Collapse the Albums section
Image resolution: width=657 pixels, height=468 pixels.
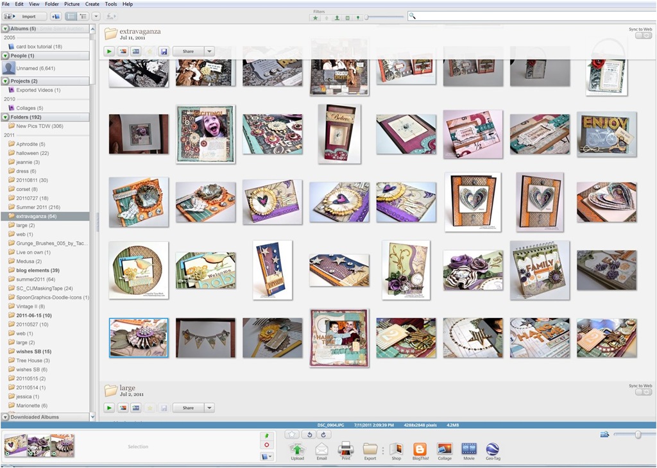pos(5,28)
